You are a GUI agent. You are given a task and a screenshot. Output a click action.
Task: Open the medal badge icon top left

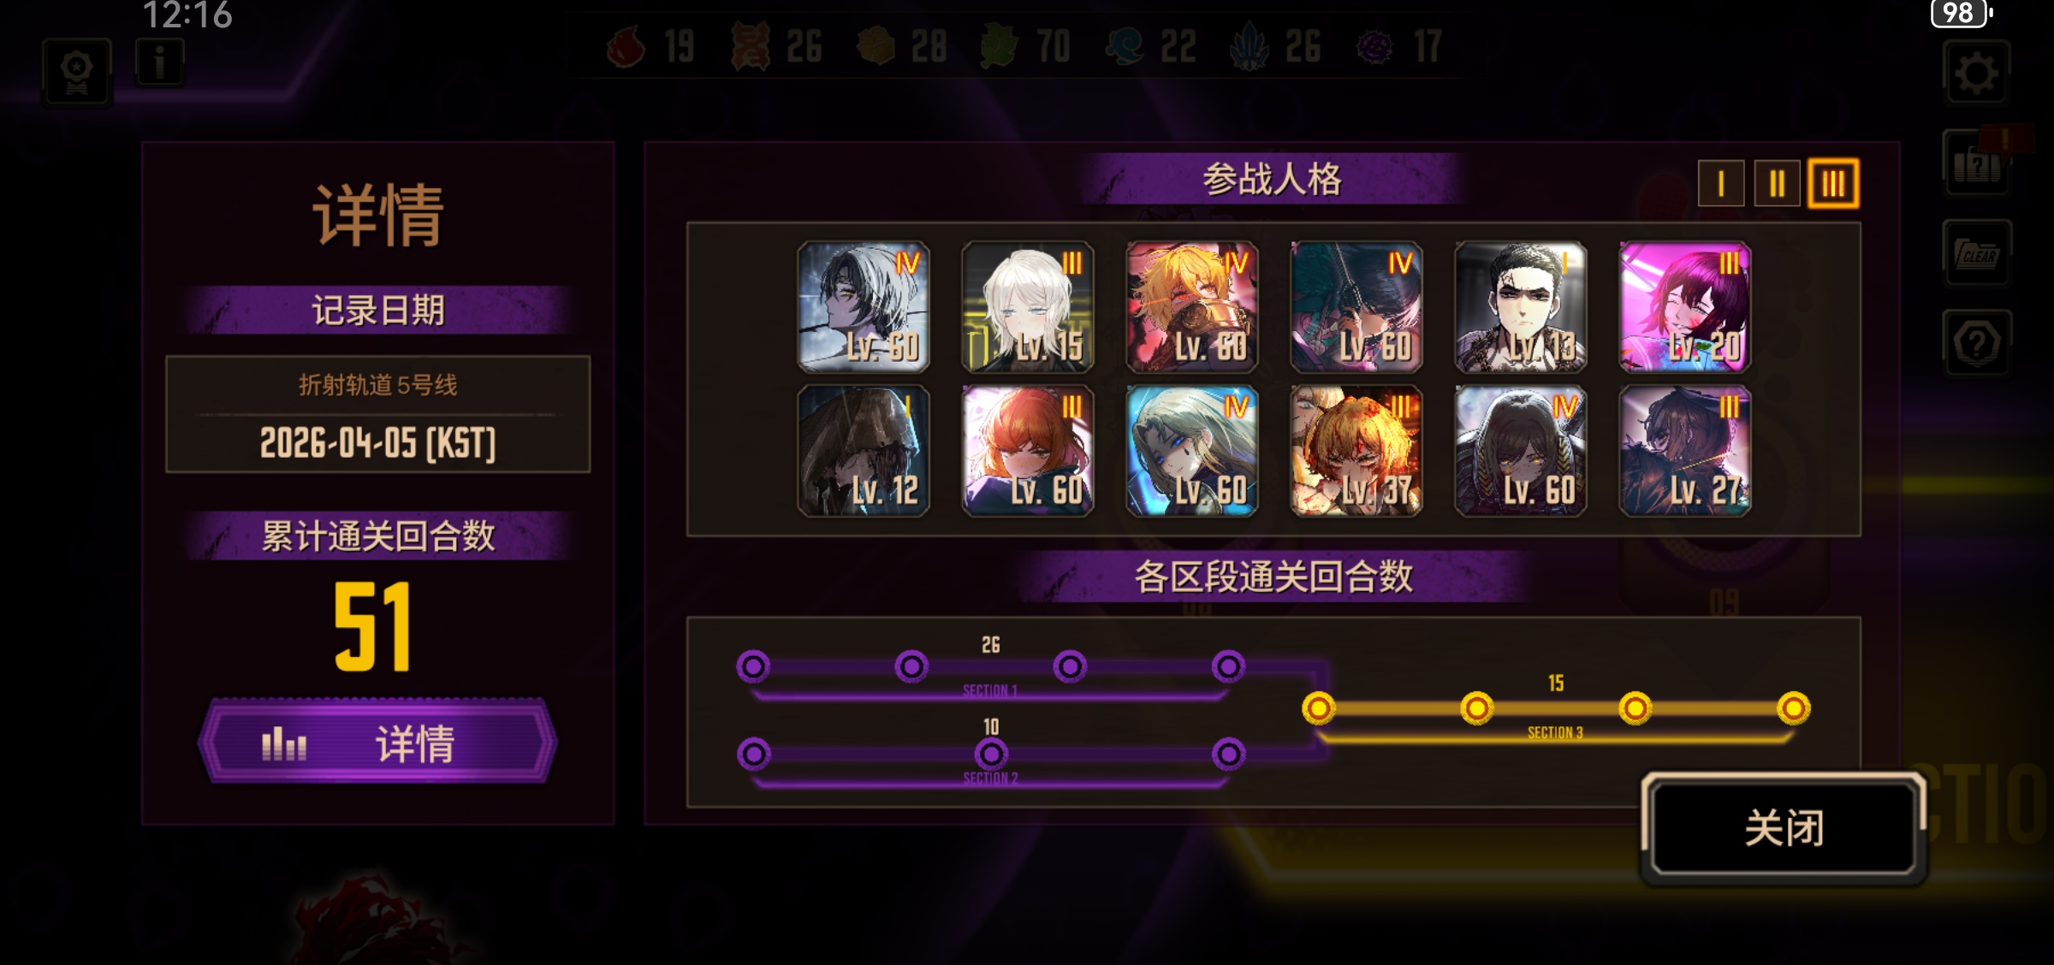tap(77, 72)
